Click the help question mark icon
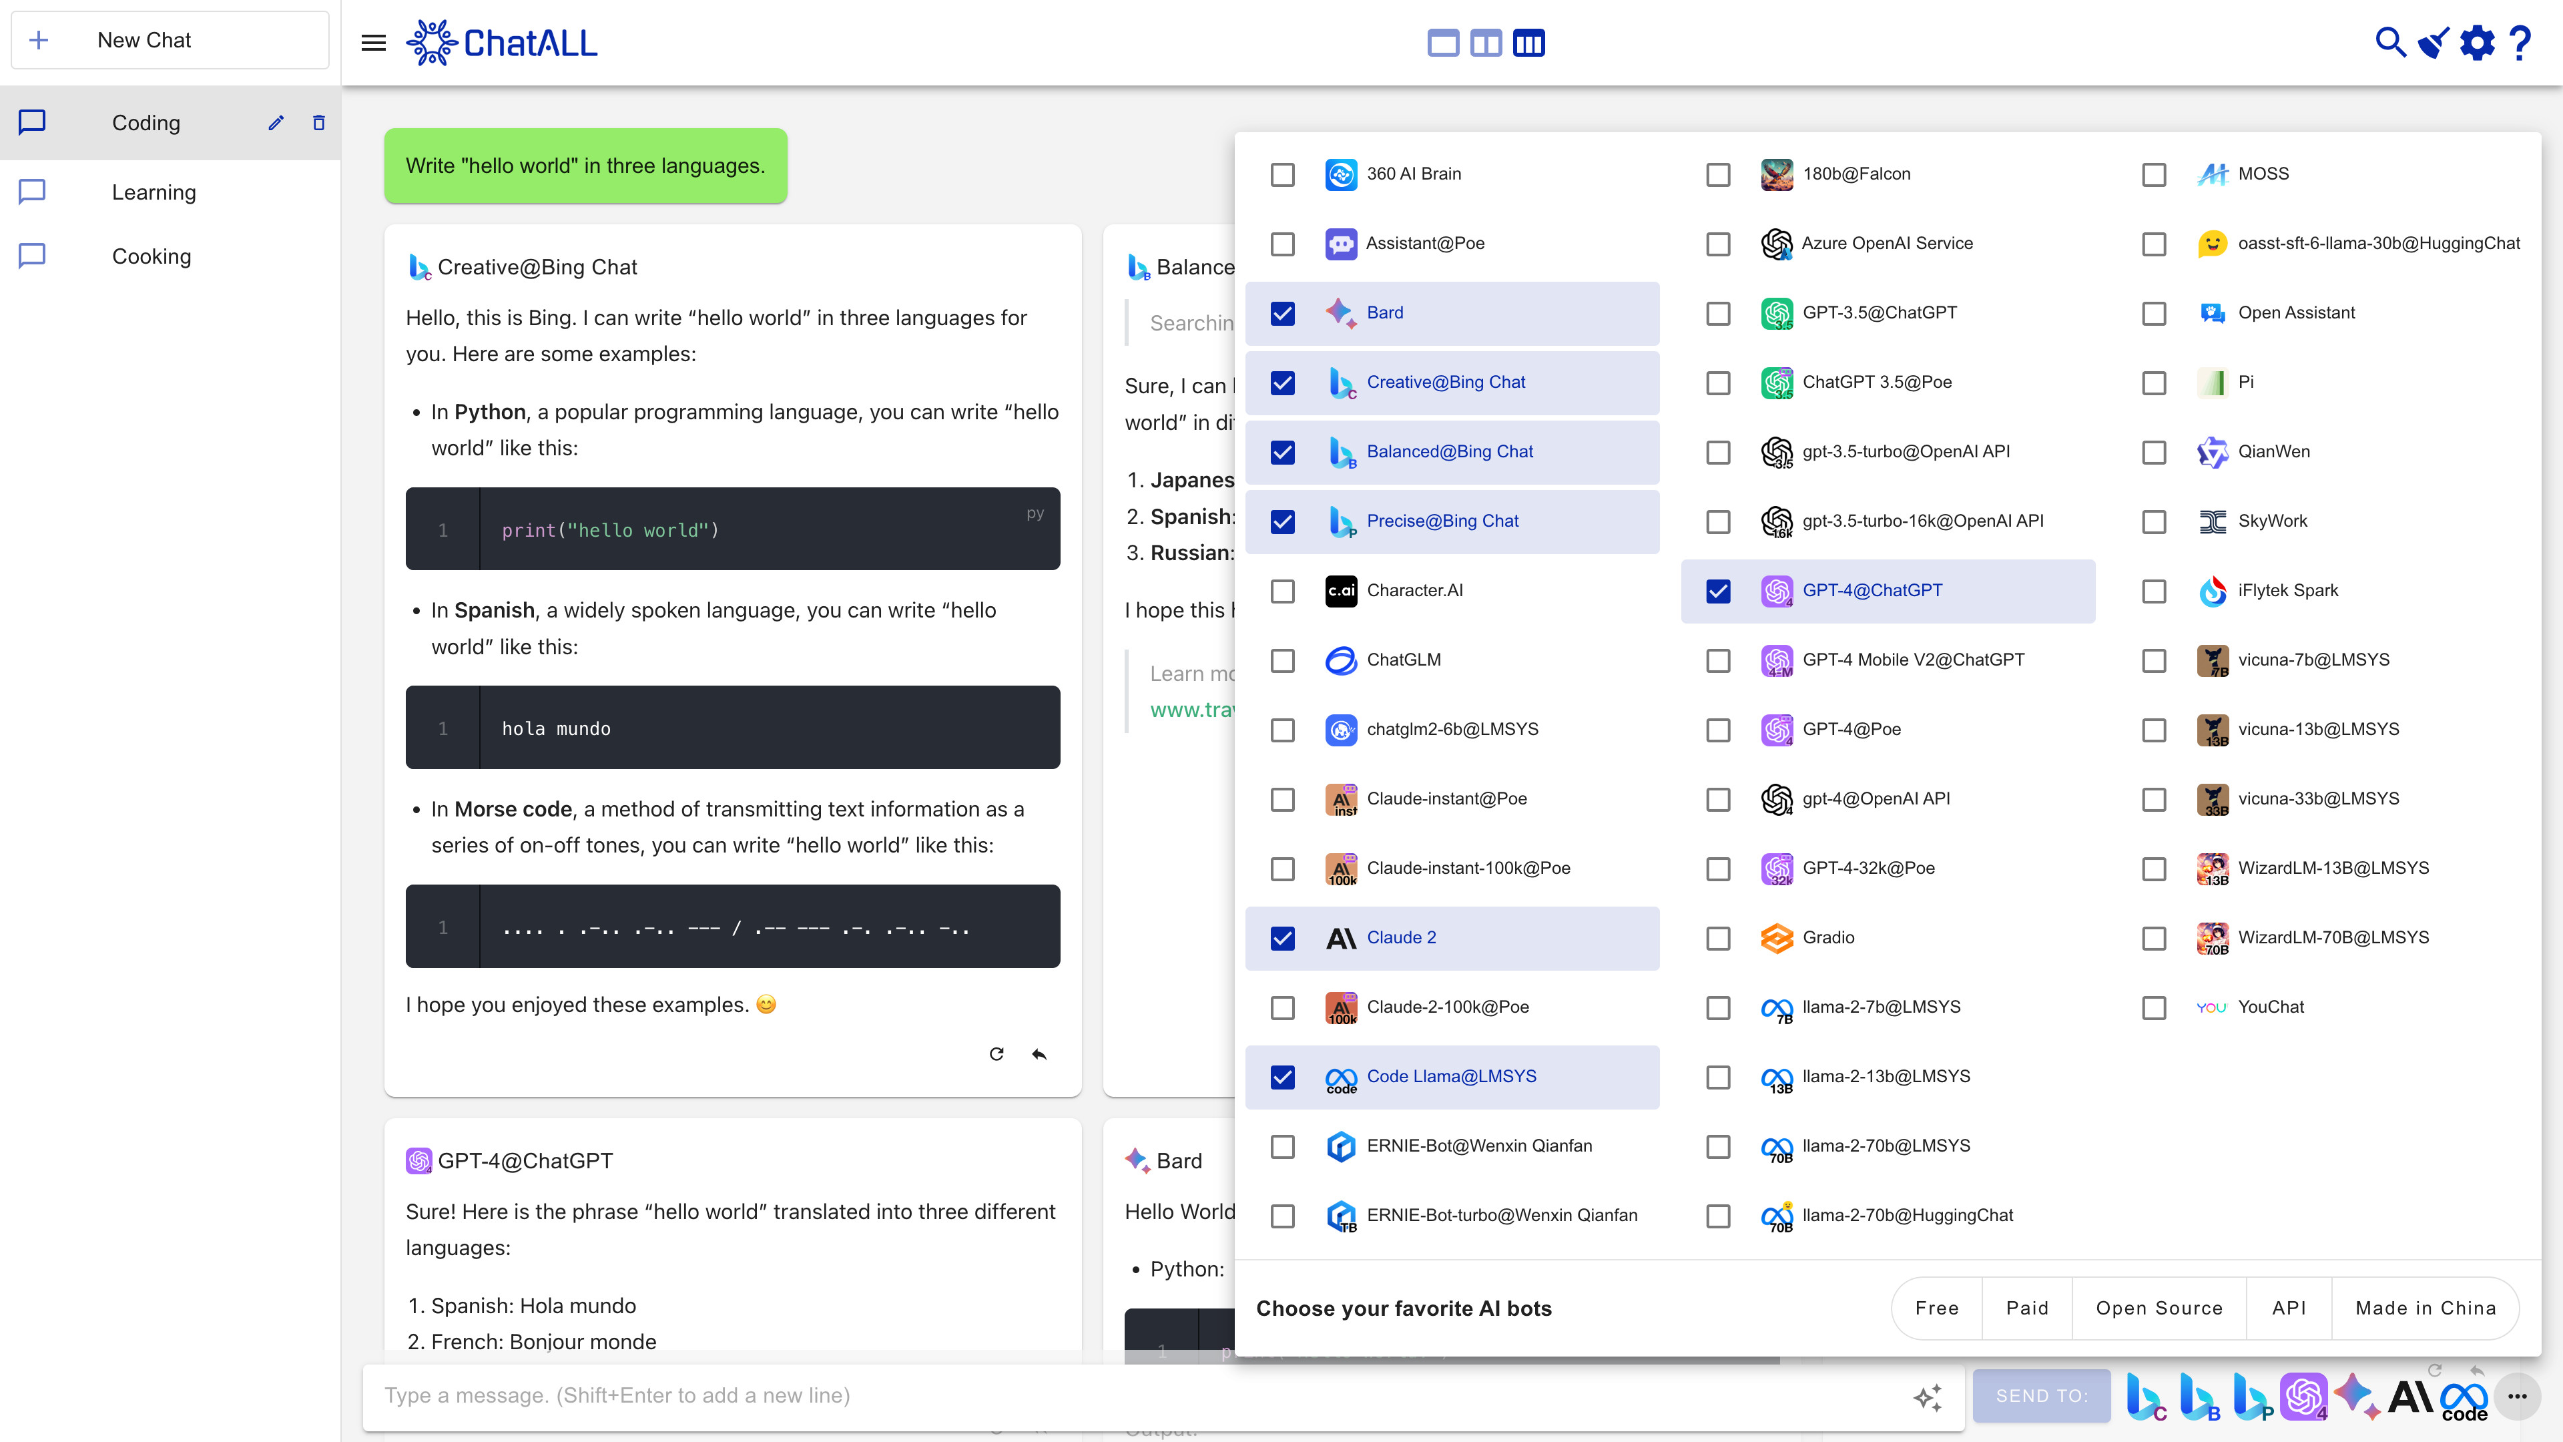Screen dimensions: 2563x1442 point(2520,43)
